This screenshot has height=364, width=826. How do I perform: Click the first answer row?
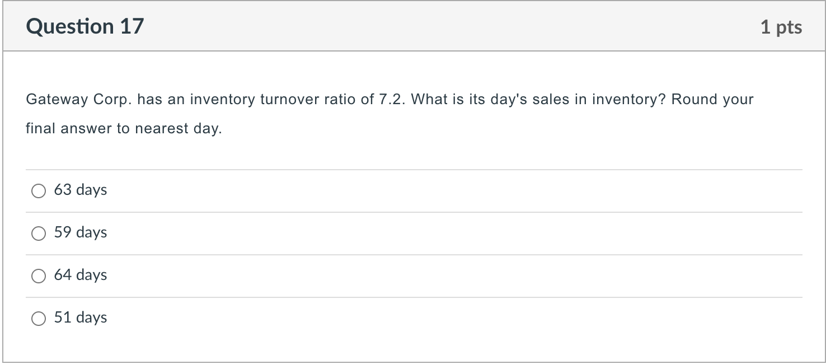click(x=413, y=190)
